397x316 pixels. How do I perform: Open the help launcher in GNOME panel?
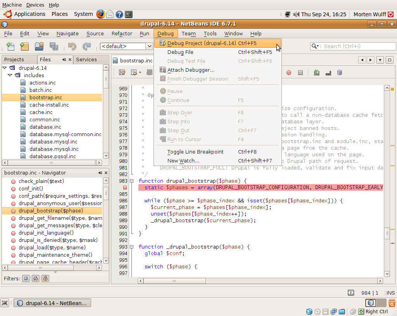(119, 14)
